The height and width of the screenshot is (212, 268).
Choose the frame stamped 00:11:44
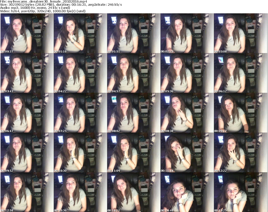[187, 153]
